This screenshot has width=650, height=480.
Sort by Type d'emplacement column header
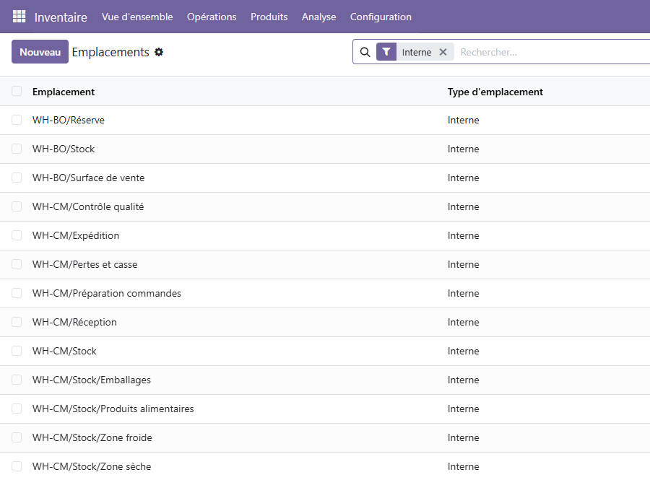point(495,92)
